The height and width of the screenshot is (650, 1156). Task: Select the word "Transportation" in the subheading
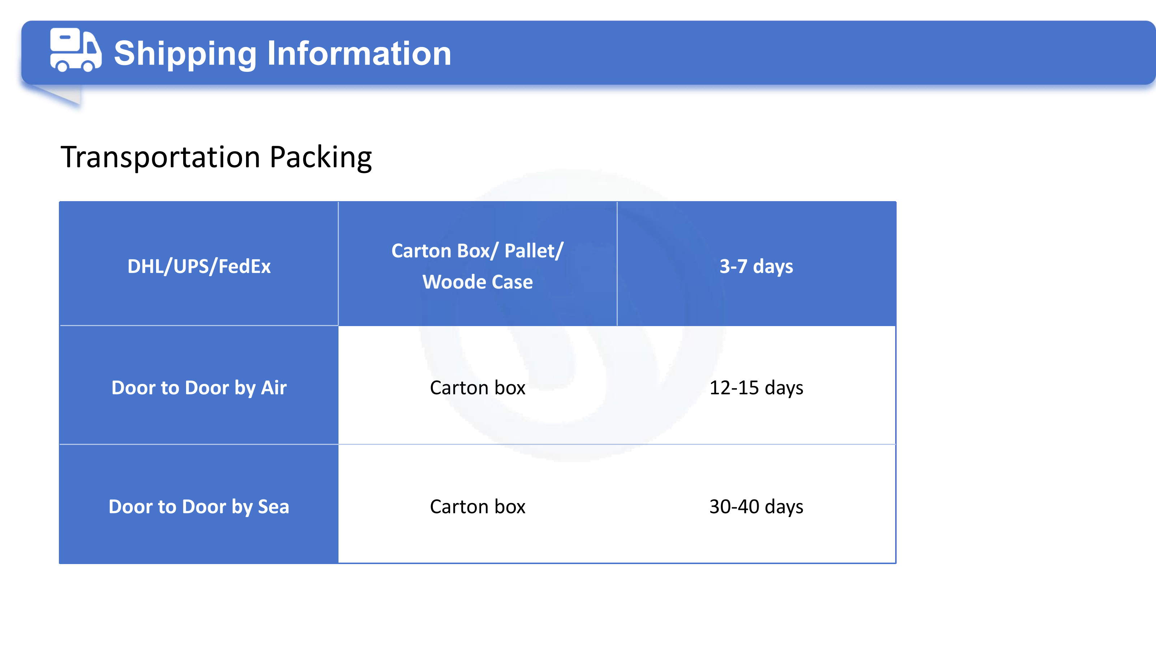click(161, 157)
